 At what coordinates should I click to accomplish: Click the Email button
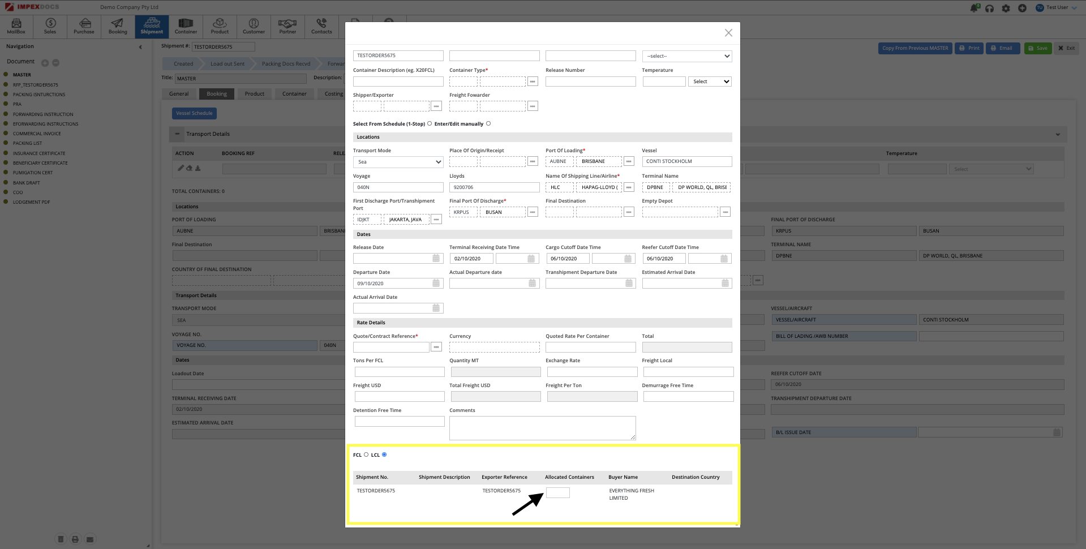point(1003,48)
